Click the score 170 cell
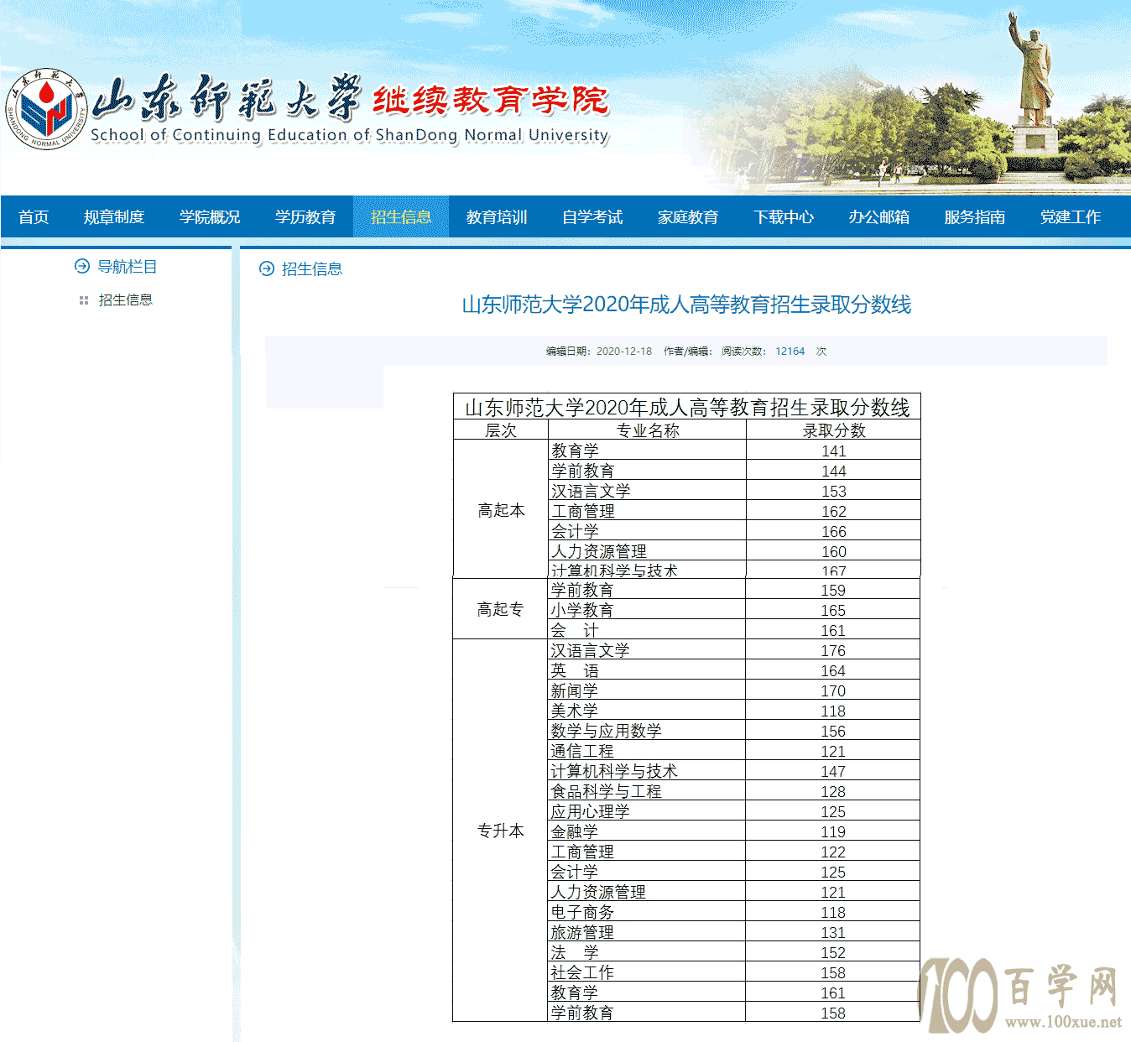The height and width of the screenshot is (1042, 1131). 833,690
